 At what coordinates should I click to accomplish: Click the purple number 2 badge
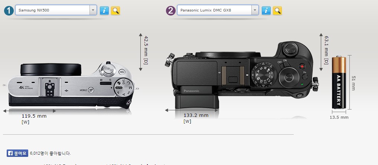(171, 11)
